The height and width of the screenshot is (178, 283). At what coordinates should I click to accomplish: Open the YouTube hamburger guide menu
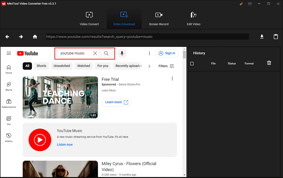click(x=9, y=53)
